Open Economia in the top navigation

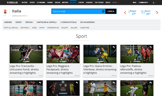pyautogui.click(x=41, y=3)
